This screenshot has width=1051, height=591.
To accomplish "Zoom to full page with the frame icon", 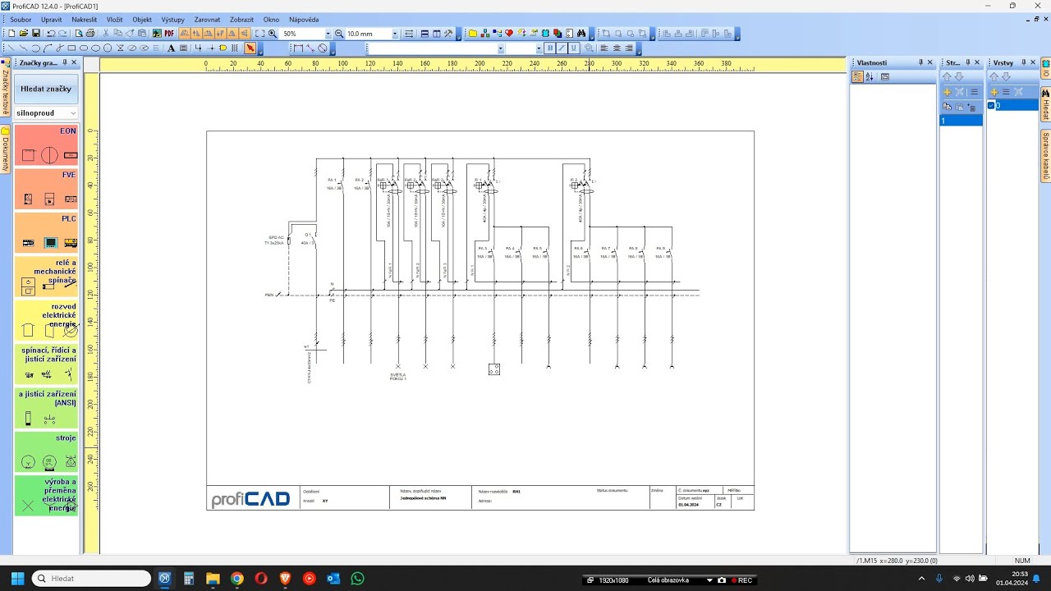I will pyautogui.click(x=259, y=34).
